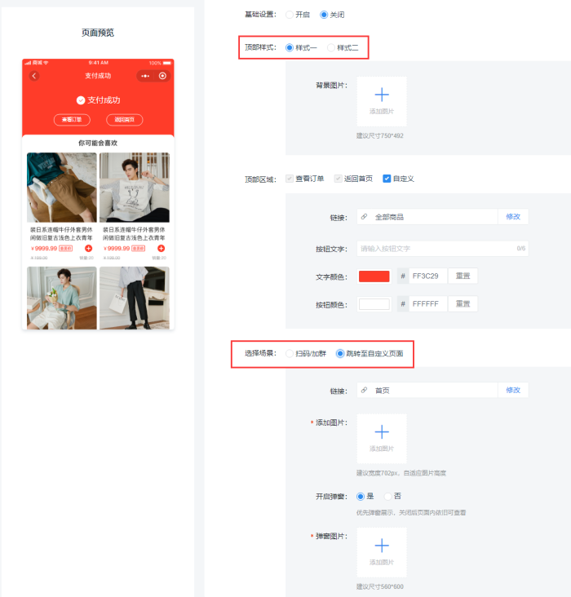This screenshot has width=571, height=597.
Task: Reset the 文字颜色 with 重置
Action: click(x=463, y=276)
